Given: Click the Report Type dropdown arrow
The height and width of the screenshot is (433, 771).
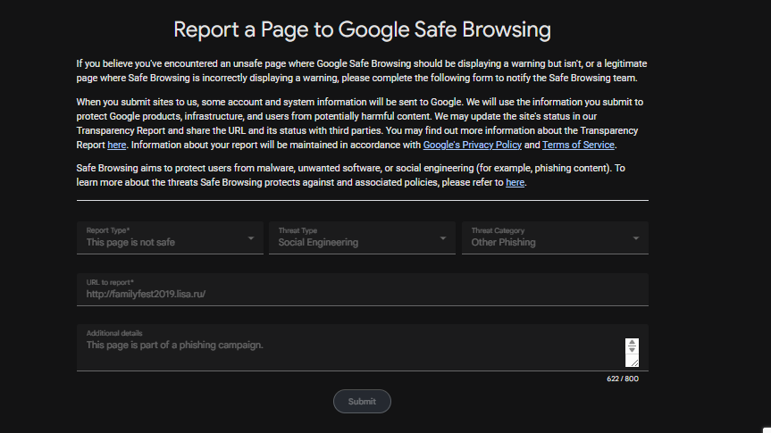Looking at the screenshot, I should point(251,238).
